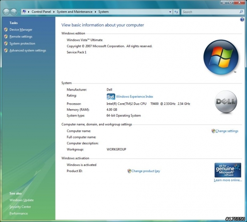
Task: Maximize the System window
Action: (x=230, y=2)
